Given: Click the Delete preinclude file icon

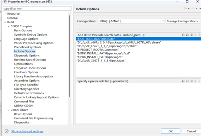Looking at the screenshot, I should pyautogui.click(x=187, y=81).
